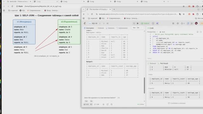Click the leetcode.com address bar

[x=138, y=14]
